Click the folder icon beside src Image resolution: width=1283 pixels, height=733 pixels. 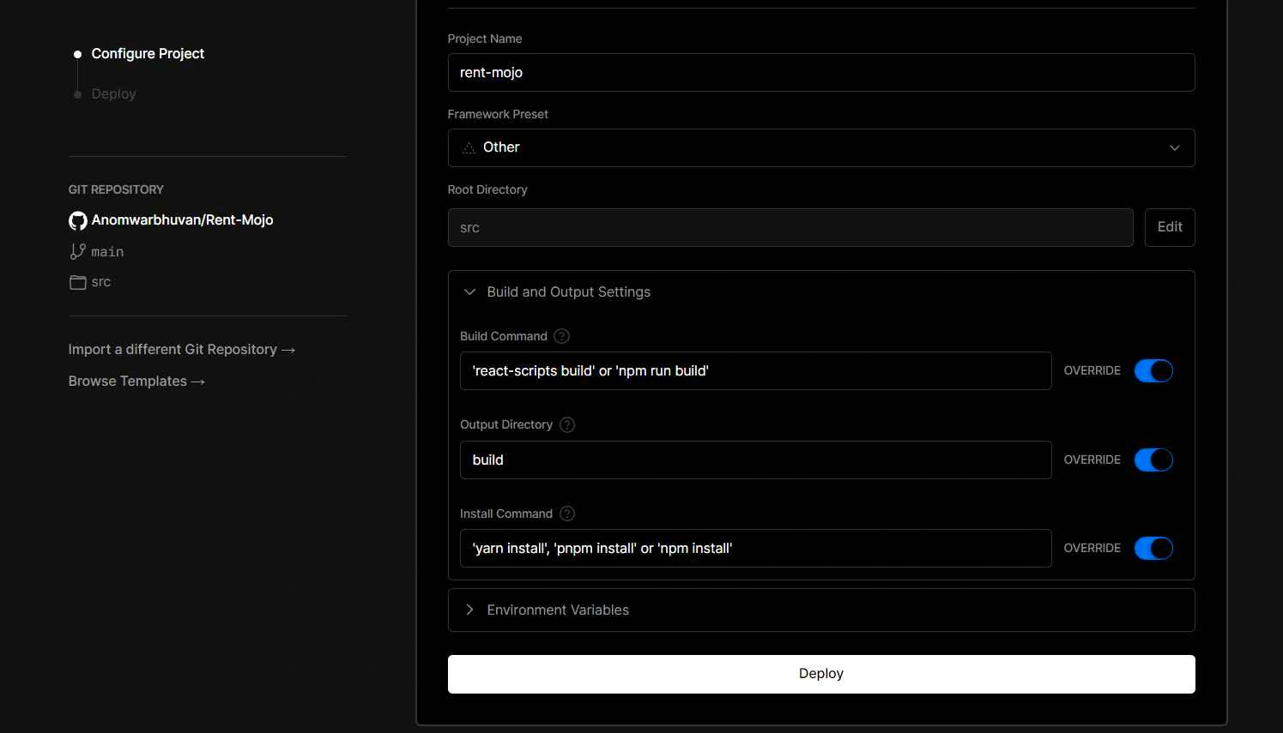tap(77, 282)
